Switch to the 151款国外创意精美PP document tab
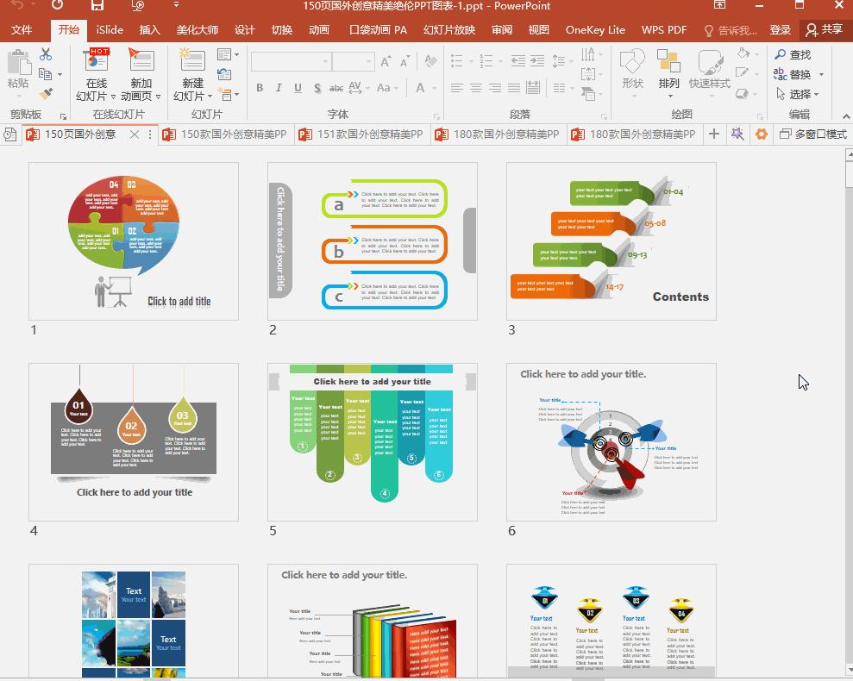853x681 pixels. click(x=362, y=134)
